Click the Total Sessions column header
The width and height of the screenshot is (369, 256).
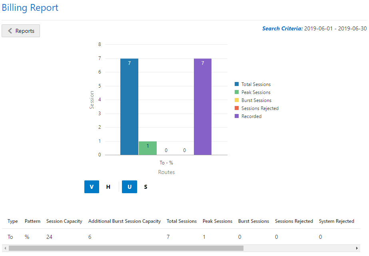[182, 221]
